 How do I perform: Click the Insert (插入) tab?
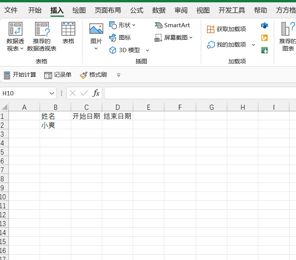pos(57,11)
